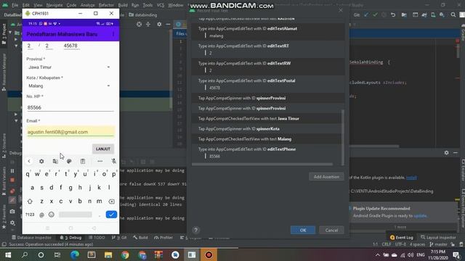Tap keyboard space bar

click(76, 215)
